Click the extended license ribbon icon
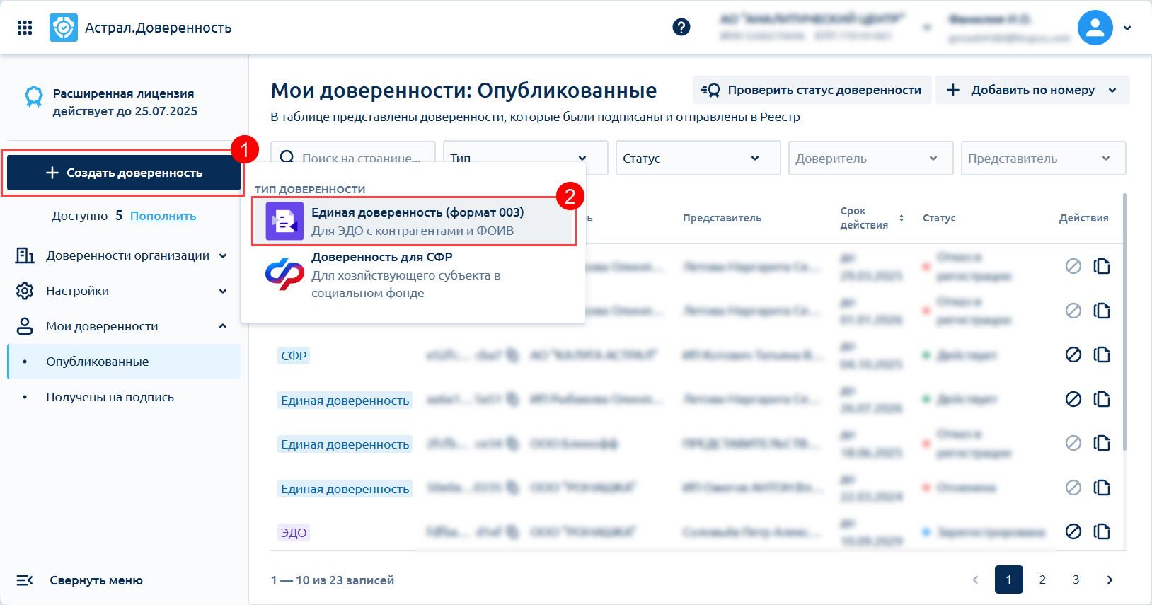 34,96
